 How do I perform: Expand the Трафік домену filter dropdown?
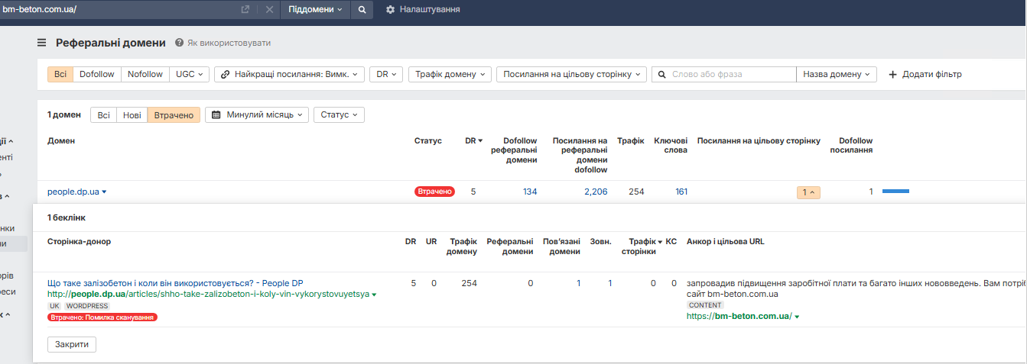[450, 74]
